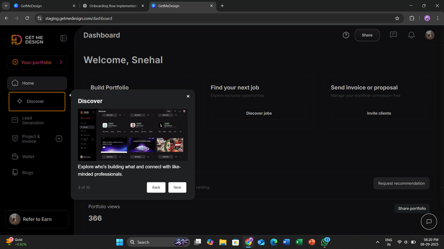
Task: Open the browser extensions icon
Action: tap(412, 18)
